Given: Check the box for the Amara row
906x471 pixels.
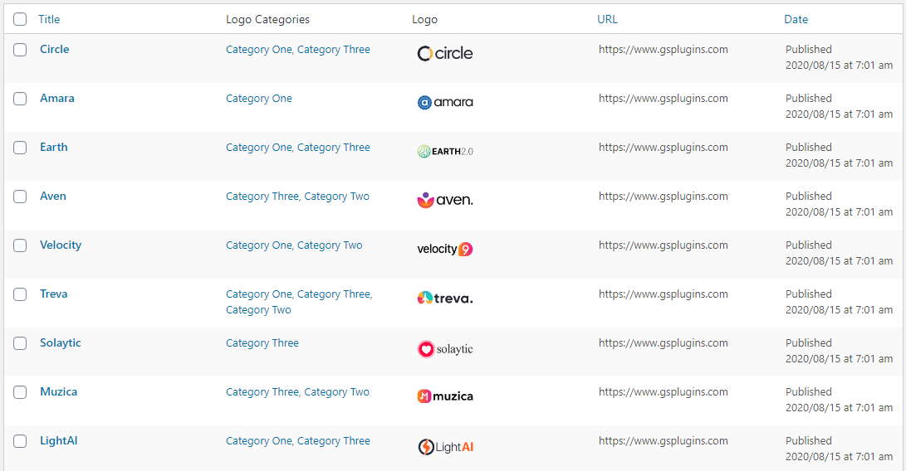Looking at the screenshot, I should tap(20, 99).
